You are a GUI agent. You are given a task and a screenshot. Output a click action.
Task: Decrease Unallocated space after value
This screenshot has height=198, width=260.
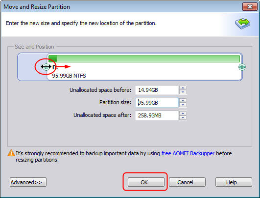pyautogui.click(x=183, y=117)
